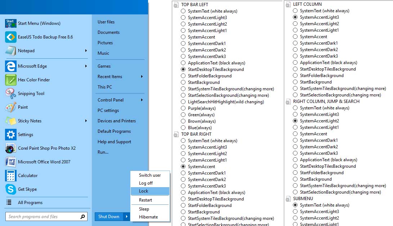Choose StartFolderBackground under TOP BAR RIGHT
The height and width of the screenshot is (226, 393).
tap(183, 205)
